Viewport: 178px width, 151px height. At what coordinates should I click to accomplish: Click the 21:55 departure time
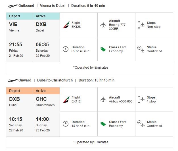(16, 45)
